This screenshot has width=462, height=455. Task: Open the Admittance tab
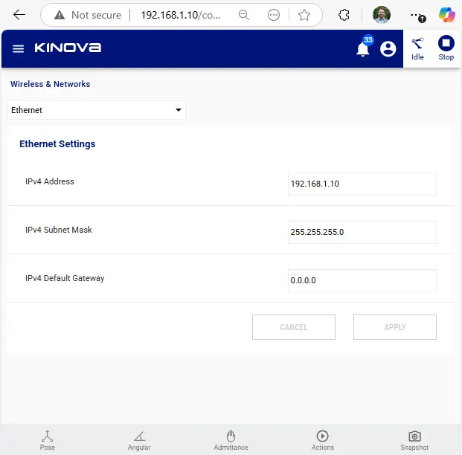point(231,440)
